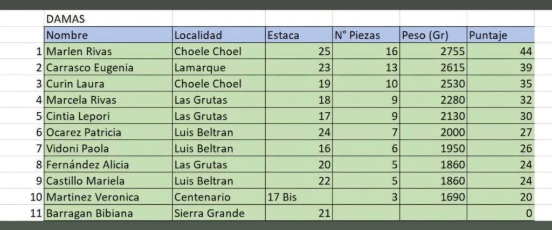Click the Centenario locality cell
Image resolution: width=552 pixels, height=230 pixels.
pos(218,197)
